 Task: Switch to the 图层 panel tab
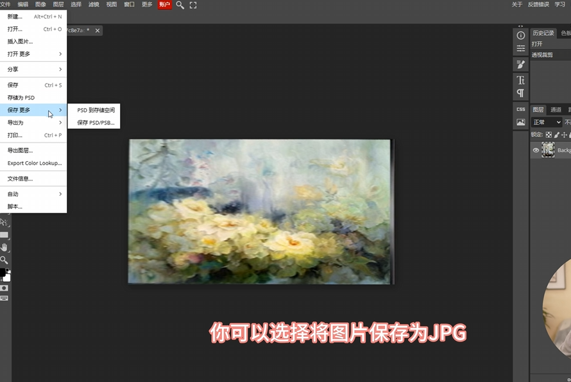[538, 110]
